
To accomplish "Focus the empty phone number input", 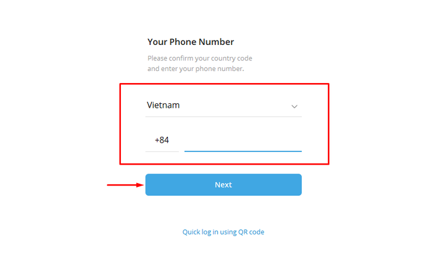I will point(243,141).
